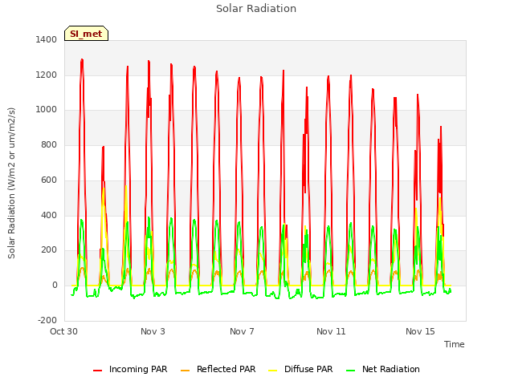Click the Nov 7 x-axis tick label
The image size is (514, 385).
pyautogui.click(x=242, y=331)
